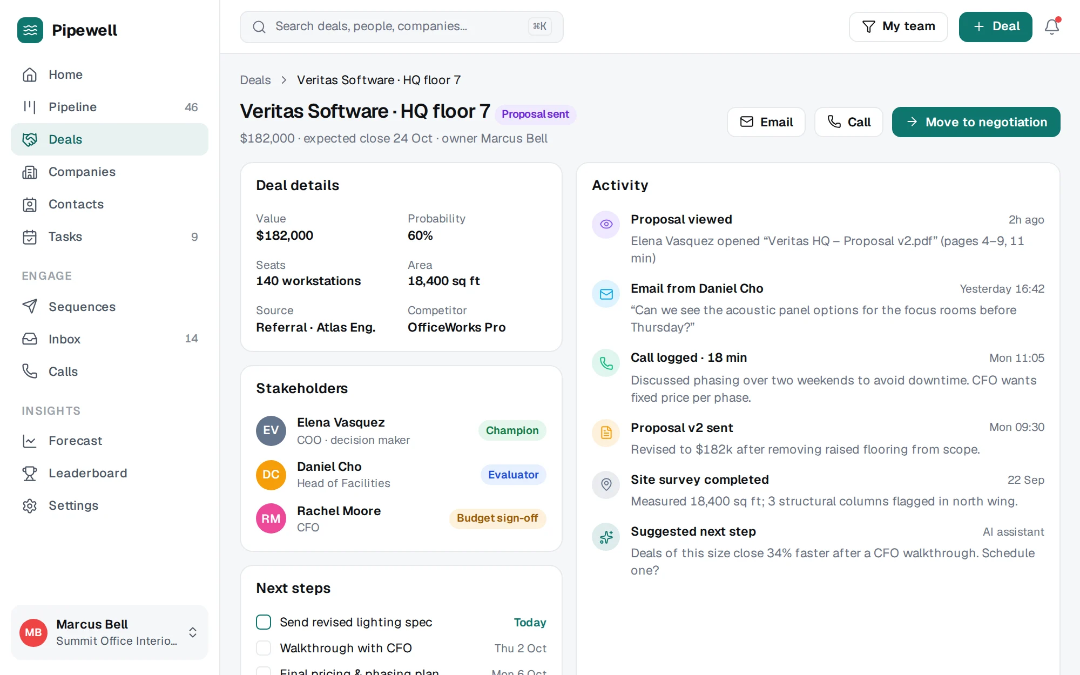This screenshot has width=1080, height=675.
Task: Click the Champion role tag
Action: (x=512, y=430)
